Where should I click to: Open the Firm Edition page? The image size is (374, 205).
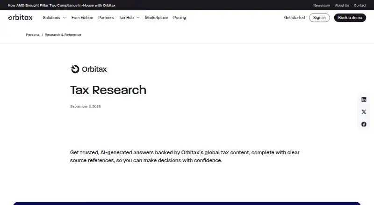[x=82, y=18]
